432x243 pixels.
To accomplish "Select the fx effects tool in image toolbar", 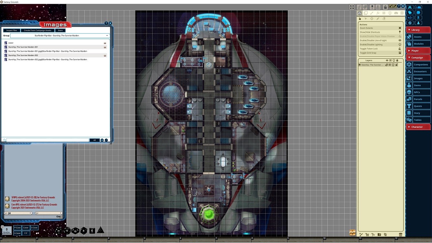I will 378,13.
